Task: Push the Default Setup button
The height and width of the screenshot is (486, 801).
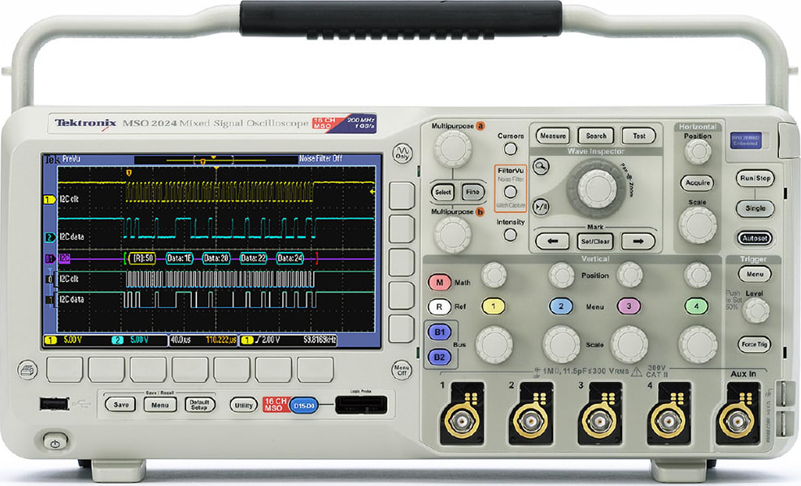Action: pyautogui.click(x=199, y=405)
